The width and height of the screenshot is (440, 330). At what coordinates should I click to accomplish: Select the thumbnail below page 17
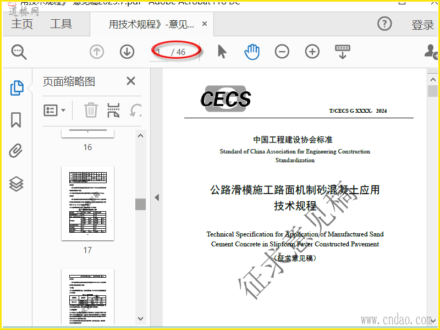coord(87,296)
